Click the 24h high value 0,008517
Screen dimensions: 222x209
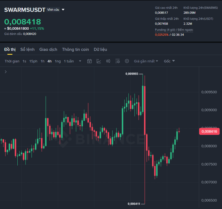tap(161, 13)
